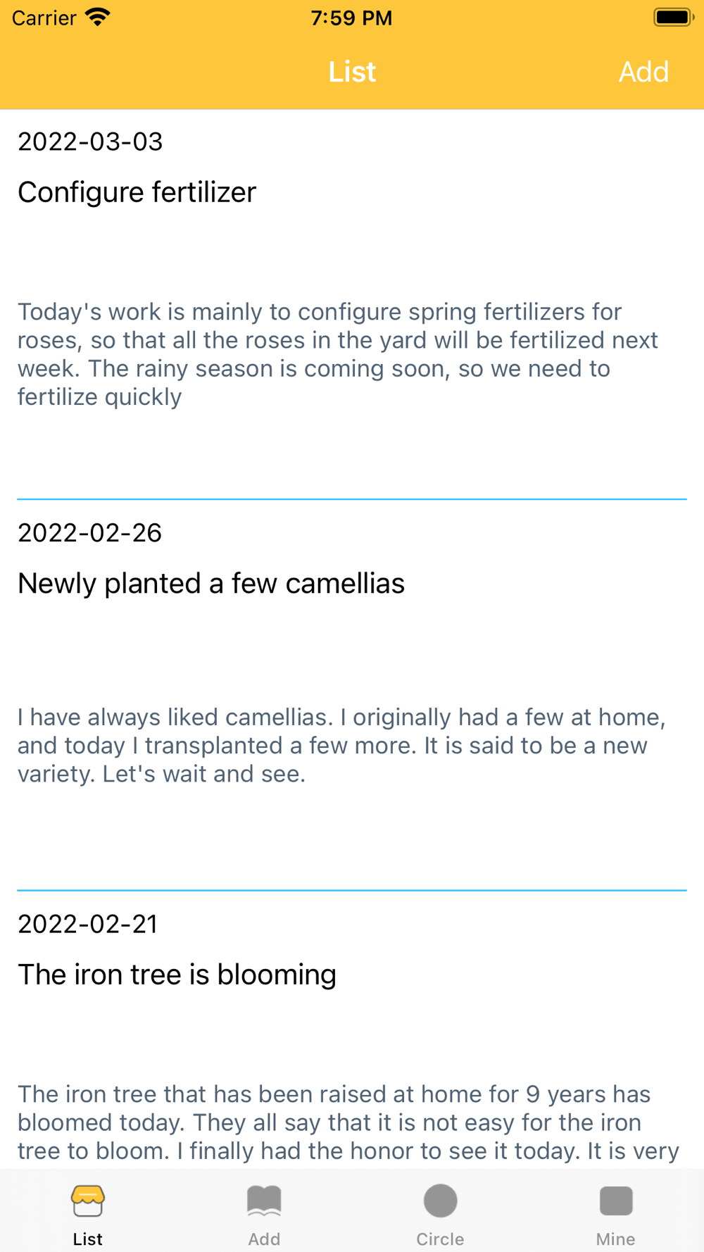704x1252 pixels.
Task: Select the 2022-02-26 date label
Action: [x=90, y=533]
